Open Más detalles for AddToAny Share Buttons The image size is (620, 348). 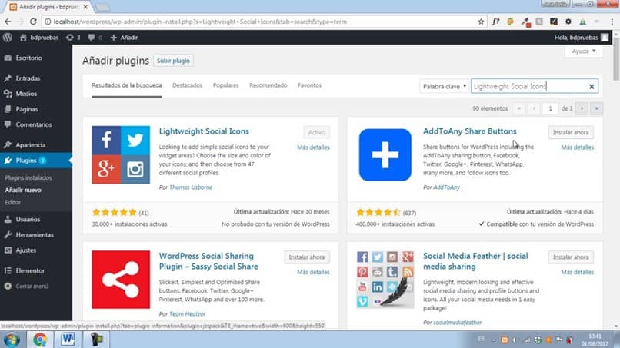coord(577,147)
